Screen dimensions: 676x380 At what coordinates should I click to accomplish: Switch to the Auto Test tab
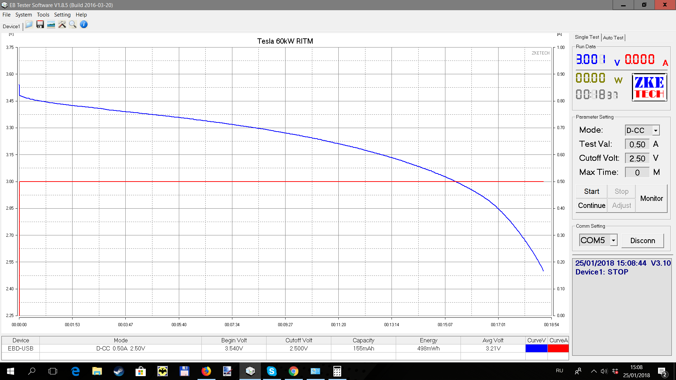(x=613, y=38)
